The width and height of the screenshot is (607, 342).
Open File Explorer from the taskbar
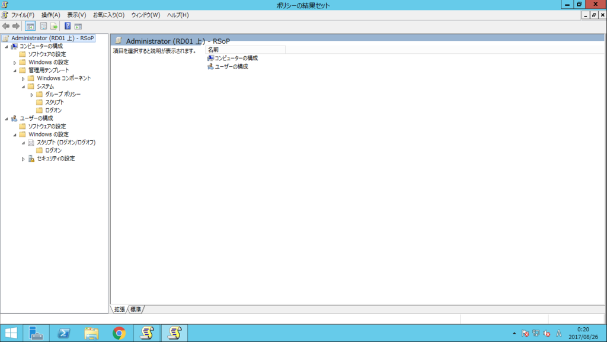91,333
